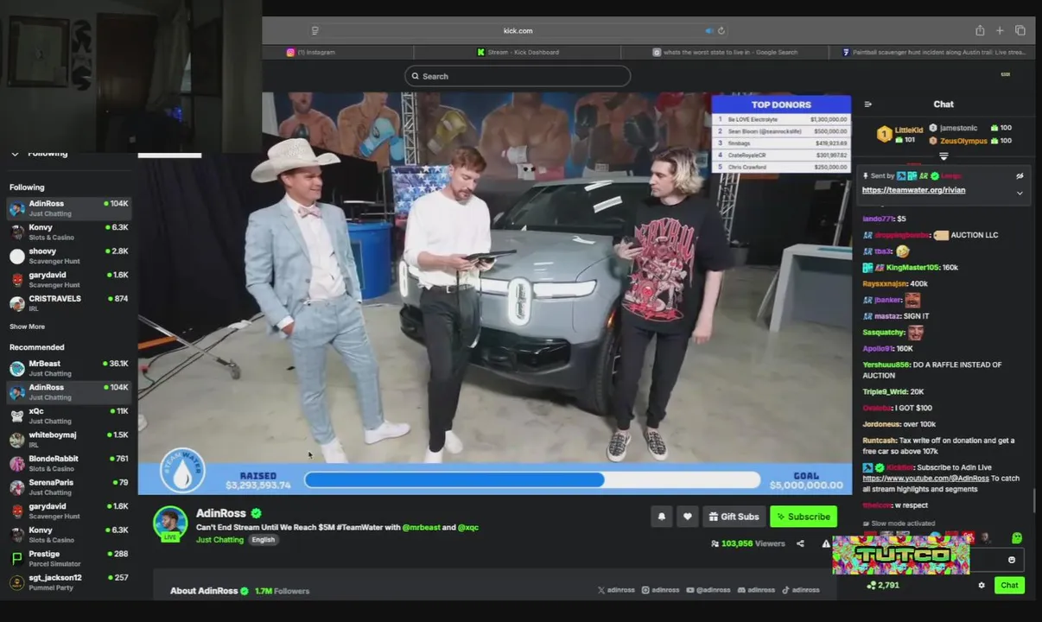Open adinross Instagram social link
The image size is (1042, 622).
(x=660, y=590)
